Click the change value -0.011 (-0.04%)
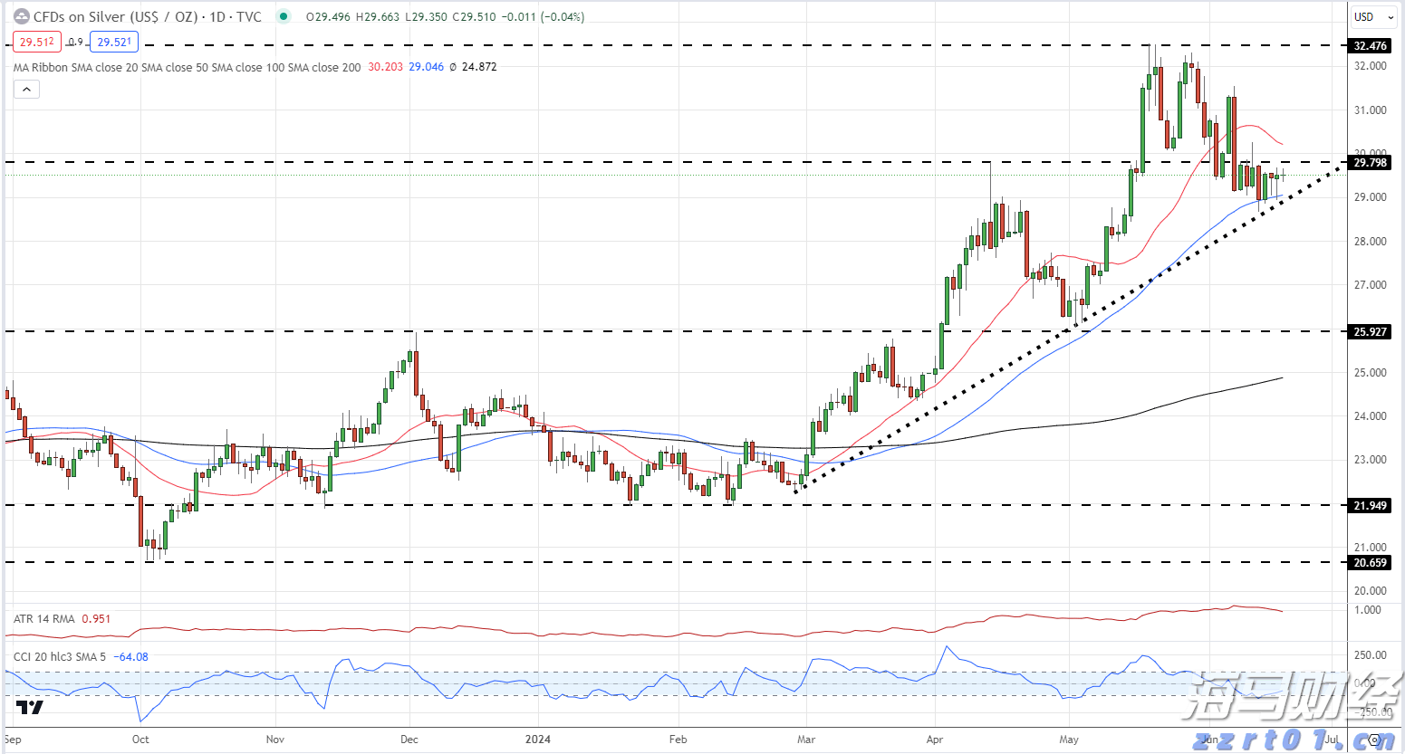The height and width of the screenshot is (754, 1405). click(x=543, y=16)
